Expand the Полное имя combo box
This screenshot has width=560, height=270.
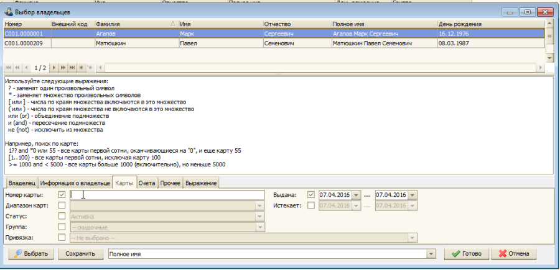pyautogui.click(x=429, y=254)
